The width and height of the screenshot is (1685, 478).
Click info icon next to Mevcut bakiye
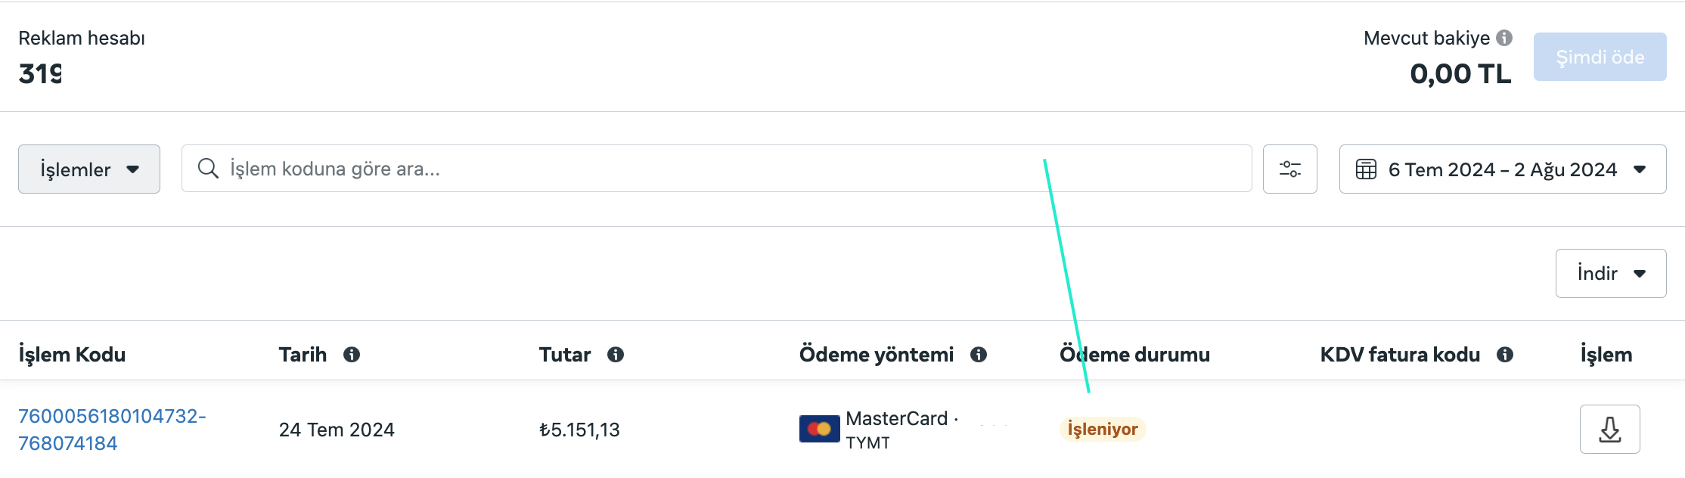1504,38
